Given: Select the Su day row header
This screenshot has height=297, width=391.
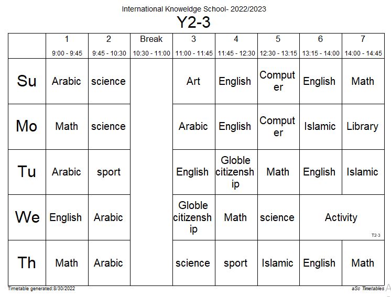Looking at the screenshot, I should 27,81.
